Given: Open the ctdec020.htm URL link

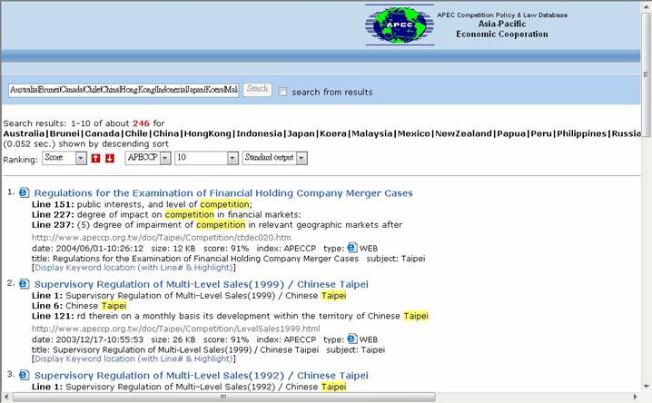Looking at the screenshot, I should pyautogui.click(x=162, y=238).
